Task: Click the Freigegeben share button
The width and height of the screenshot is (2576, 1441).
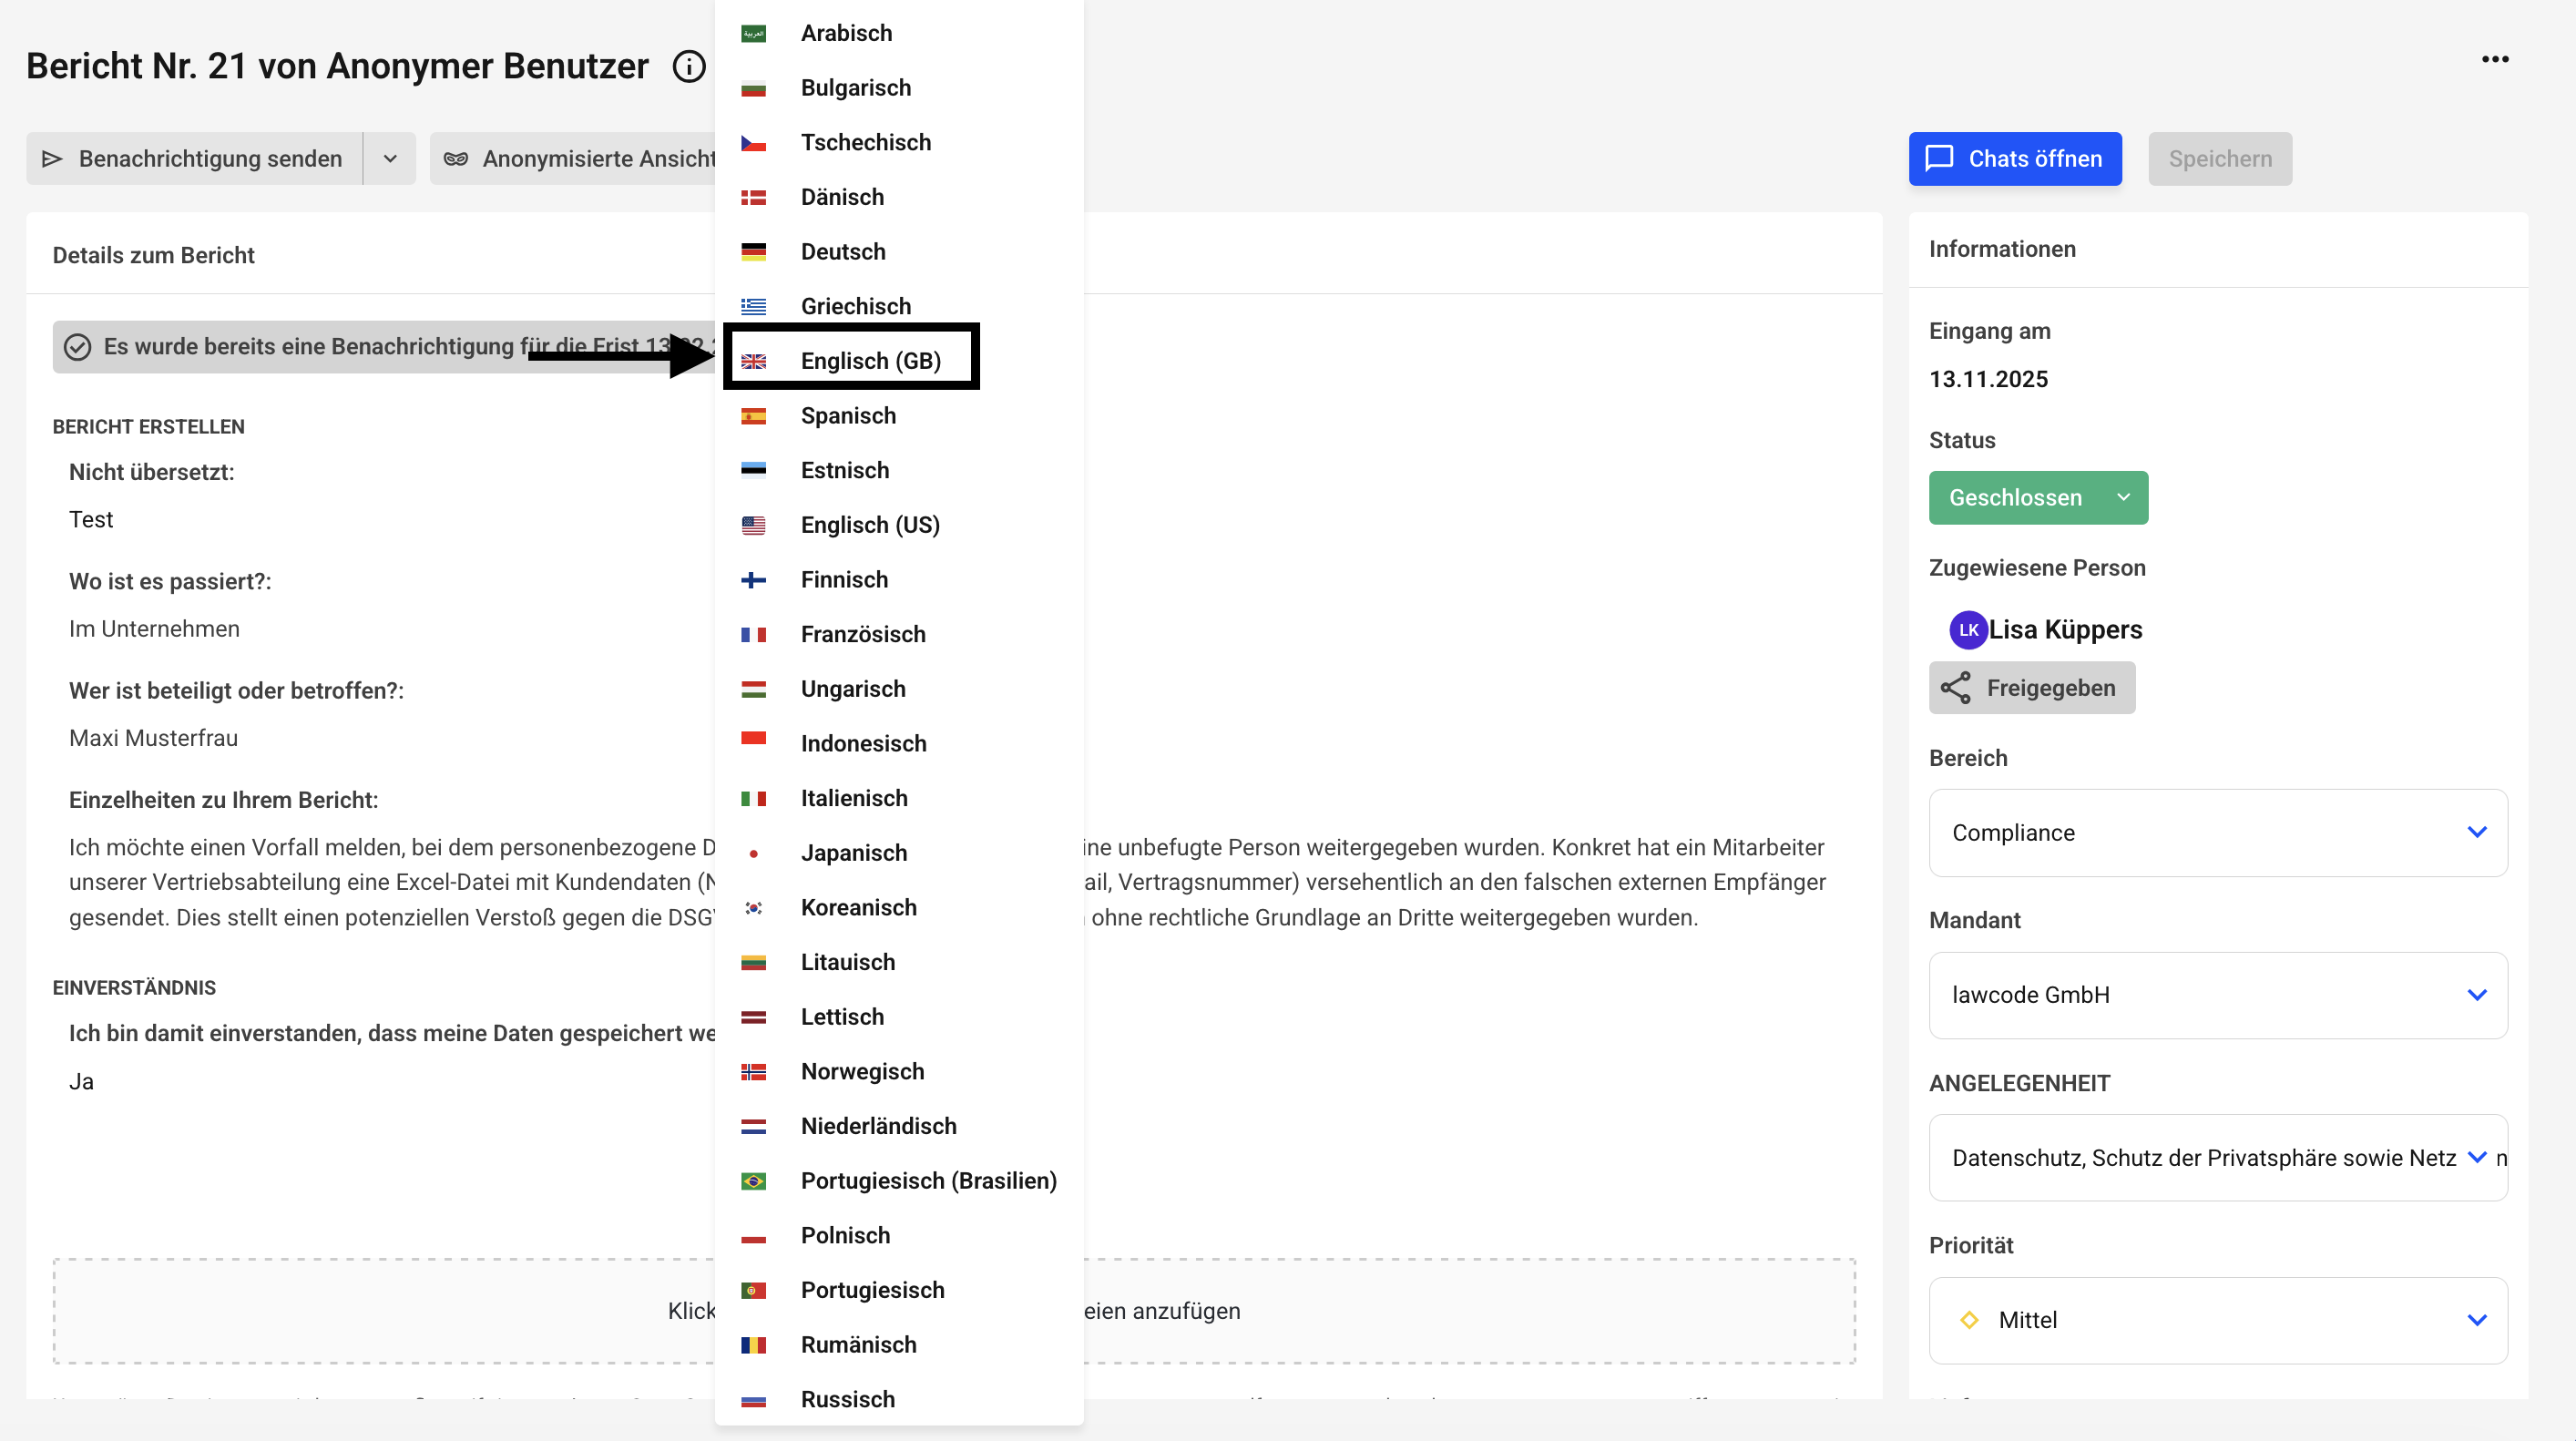Action: [2031, 688]
